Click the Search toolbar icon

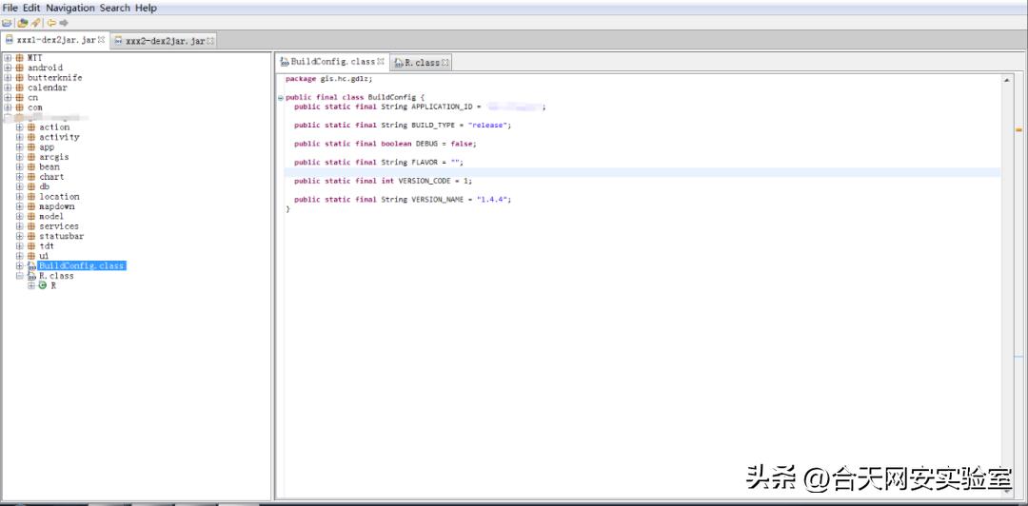[35, 23]
